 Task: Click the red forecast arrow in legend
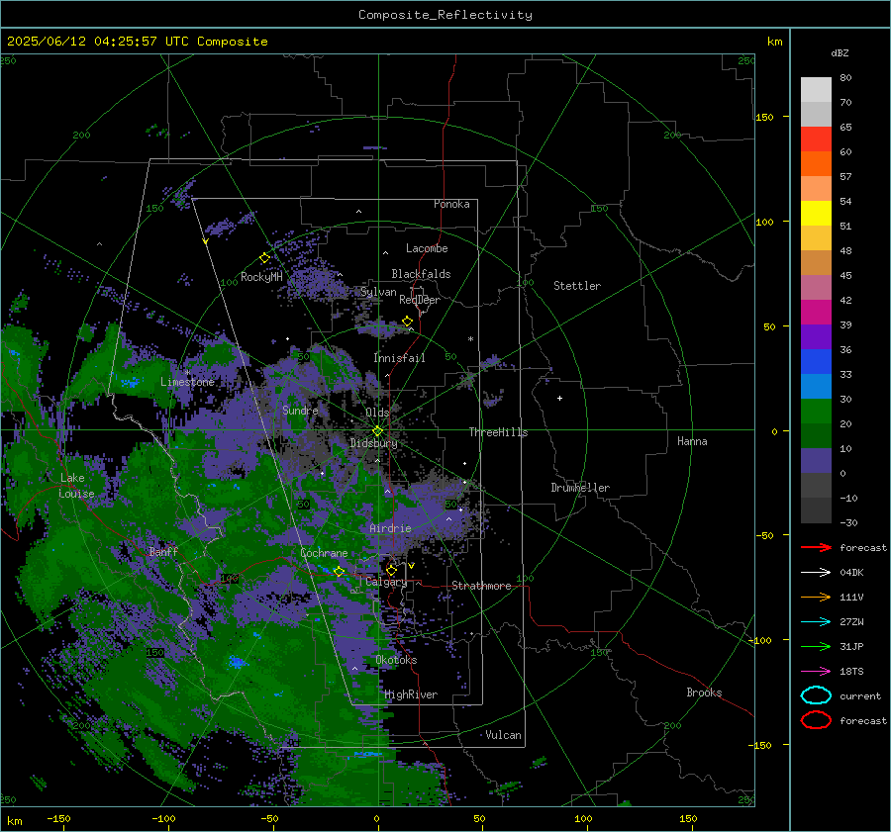(816, 547)
